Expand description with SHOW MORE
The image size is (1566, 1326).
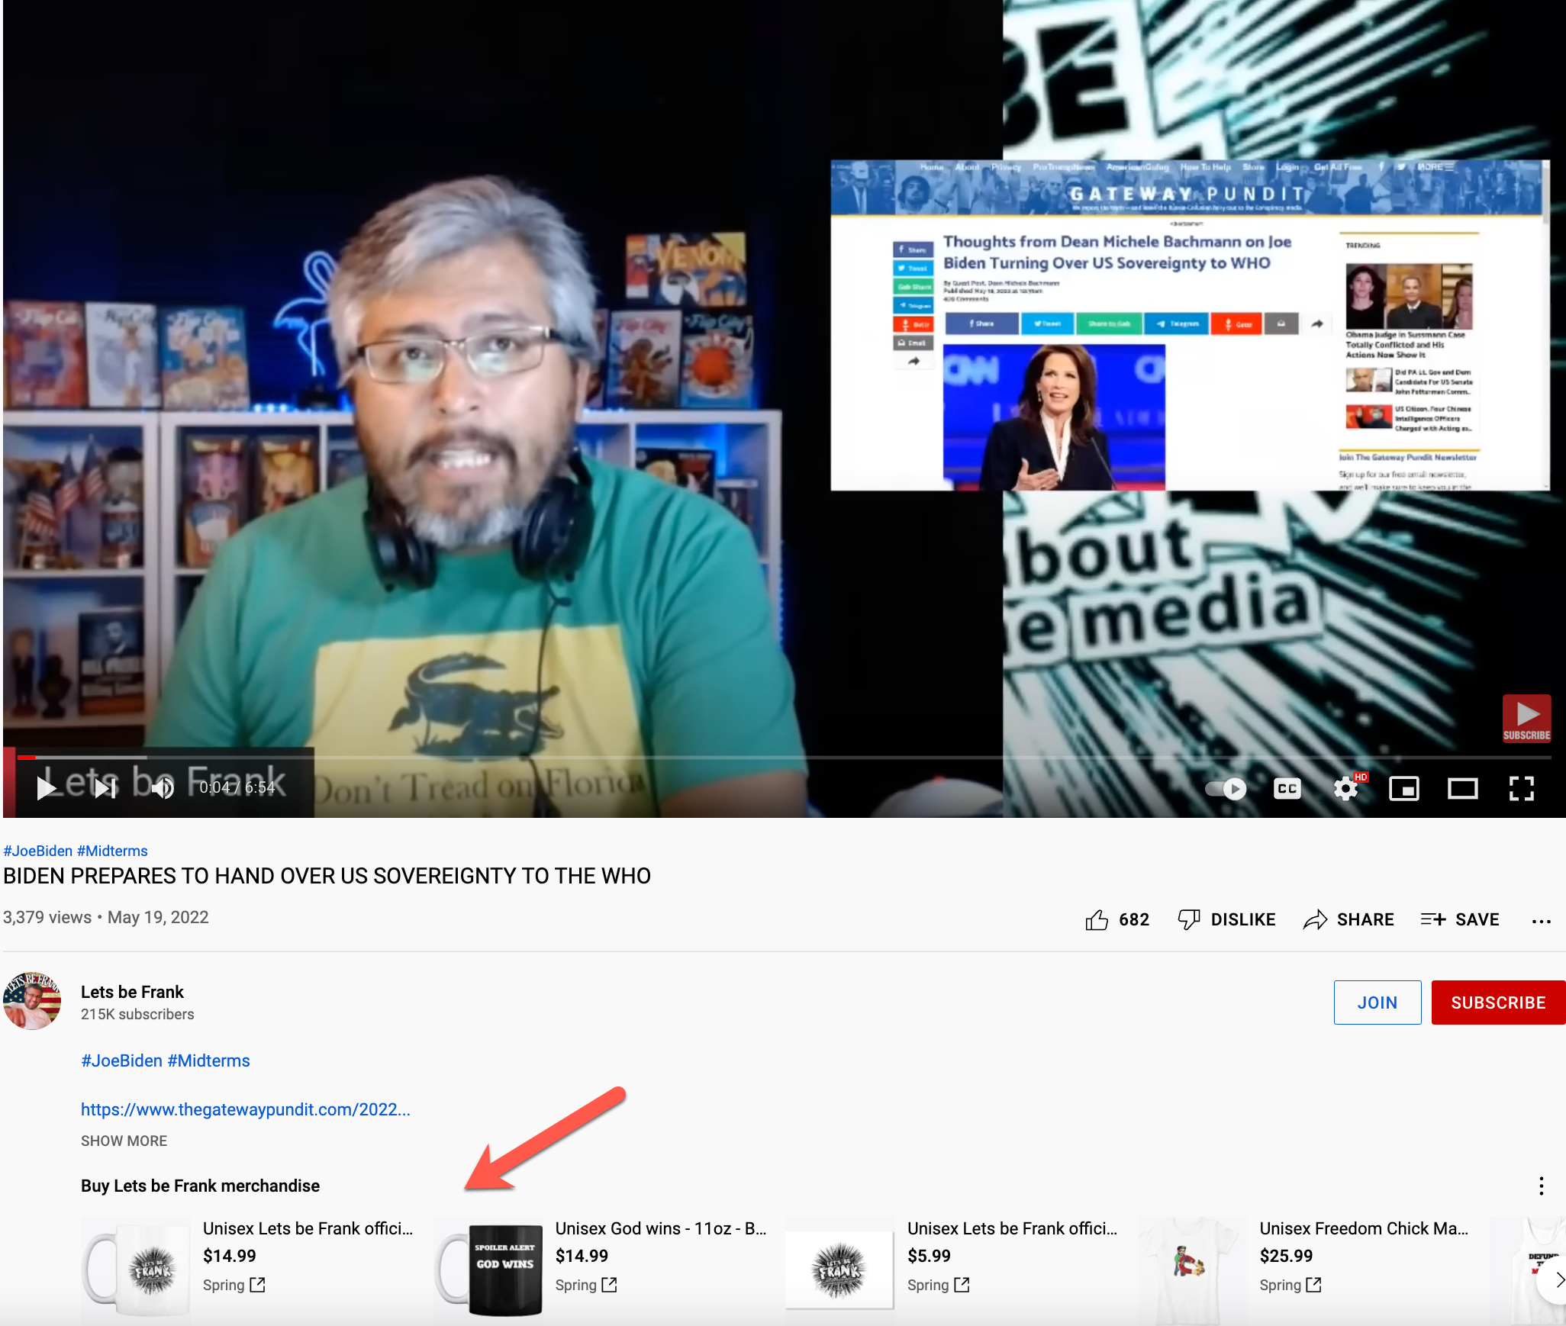124,1141
